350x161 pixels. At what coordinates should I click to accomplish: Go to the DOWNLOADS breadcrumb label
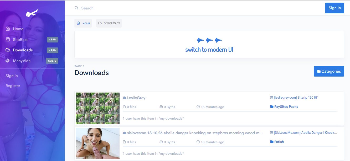112,23
